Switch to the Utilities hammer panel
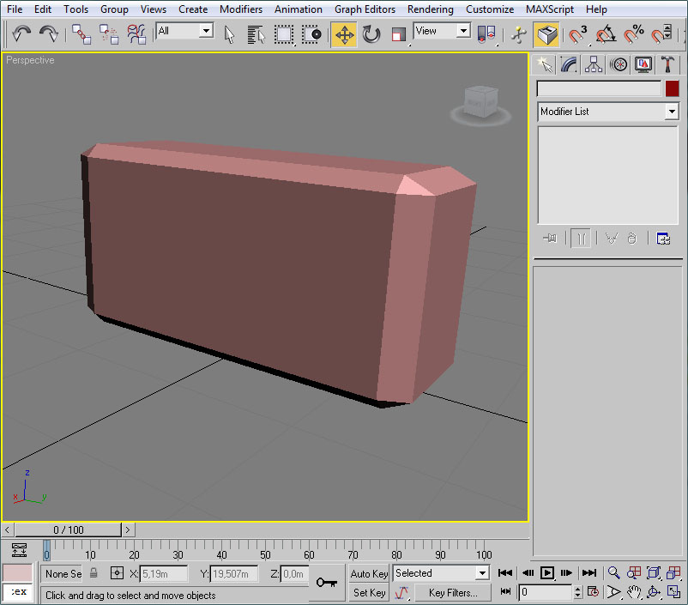 [x=668, y=64]
